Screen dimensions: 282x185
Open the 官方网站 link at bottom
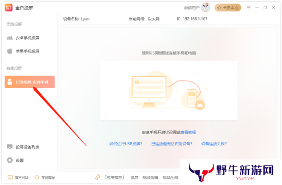coord(21,178)
